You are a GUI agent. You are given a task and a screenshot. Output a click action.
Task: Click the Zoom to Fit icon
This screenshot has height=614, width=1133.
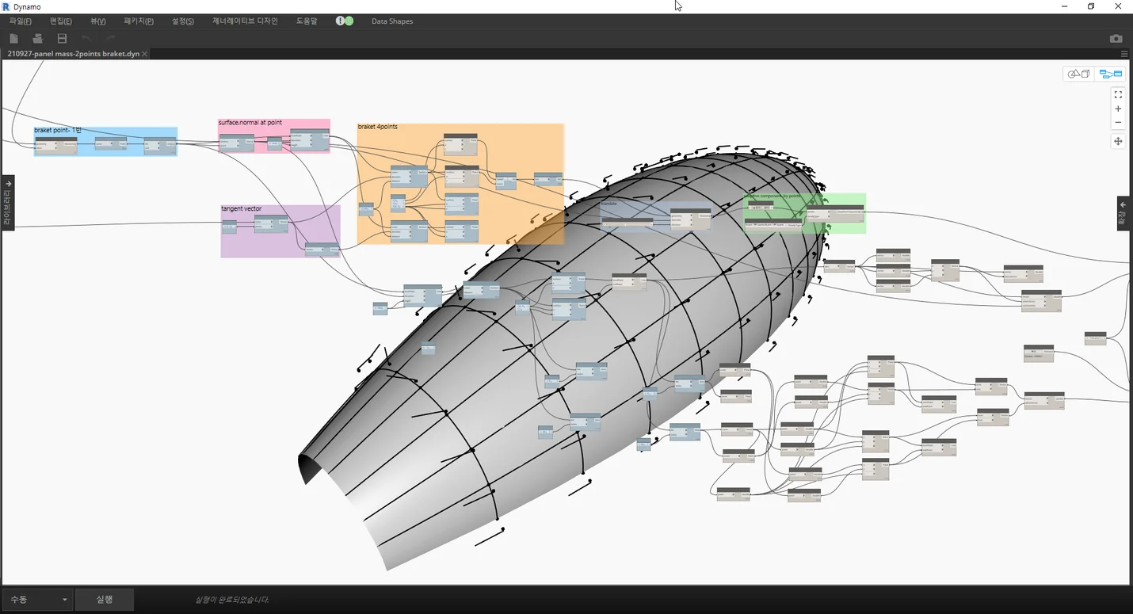pos(1118,94)
